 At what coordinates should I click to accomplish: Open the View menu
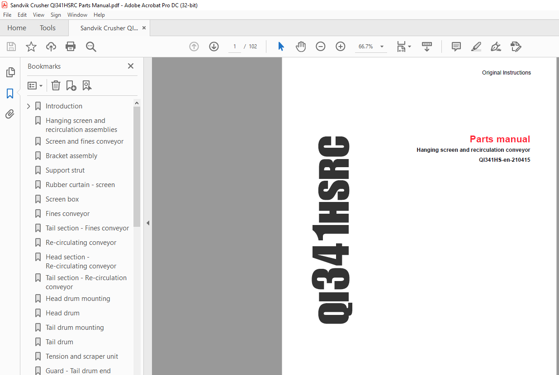point(38,15)
